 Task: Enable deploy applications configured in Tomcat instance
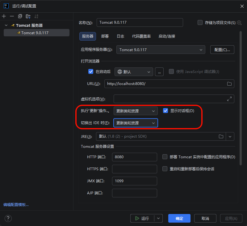coord(165,157)
